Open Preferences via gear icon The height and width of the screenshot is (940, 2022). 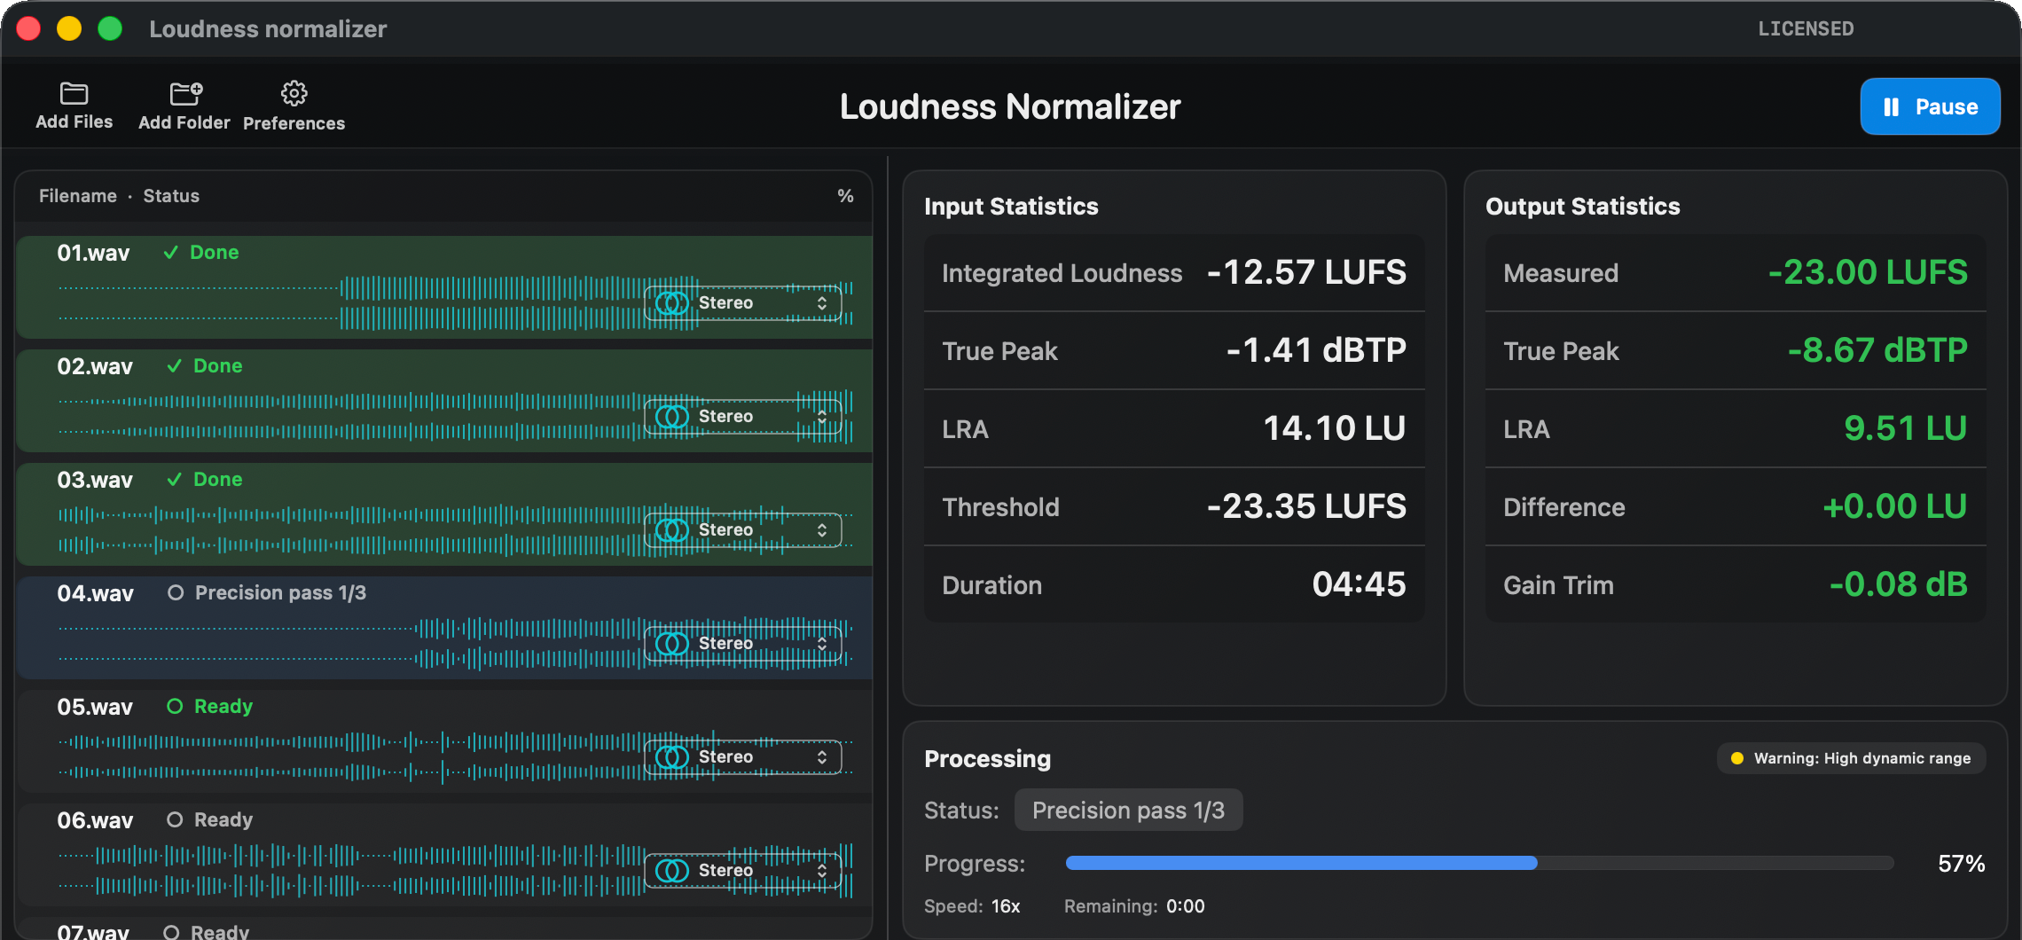[294, 93]
